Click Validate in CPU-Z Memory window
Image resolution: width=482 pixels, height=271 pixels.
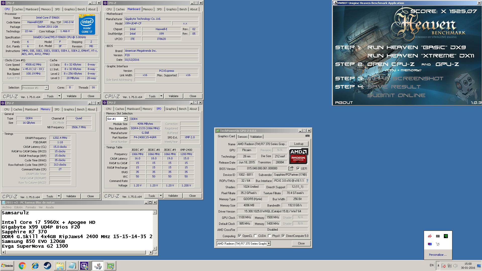click(71, 196)
